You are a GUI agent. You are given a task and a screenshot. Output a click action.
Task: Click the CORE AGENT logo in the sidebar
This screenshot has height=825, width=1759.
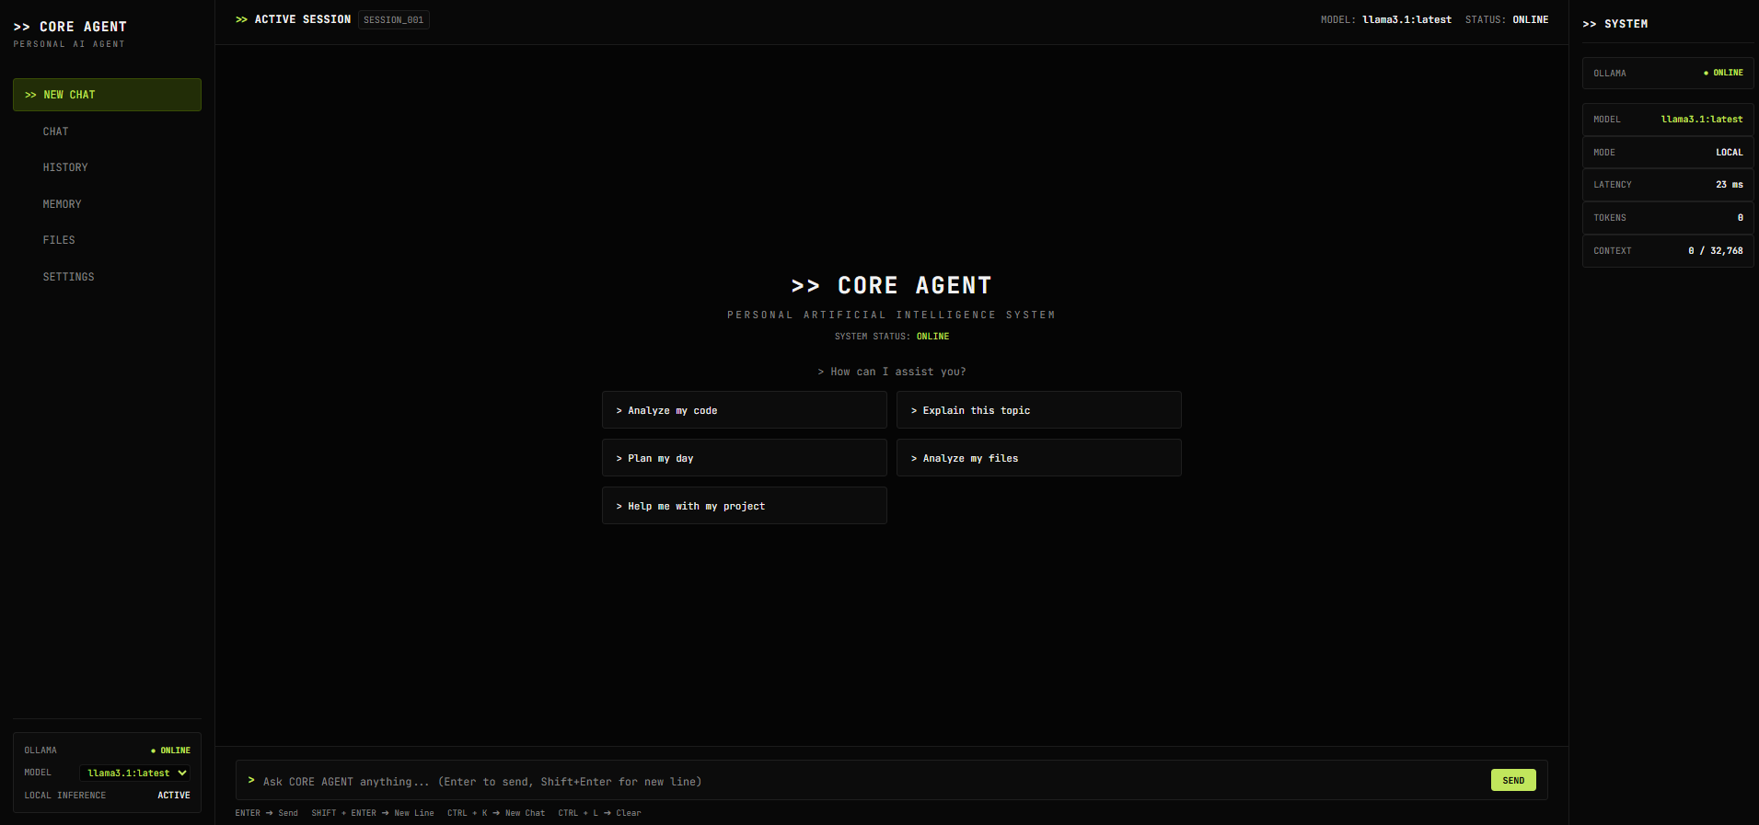click(70, 27)
